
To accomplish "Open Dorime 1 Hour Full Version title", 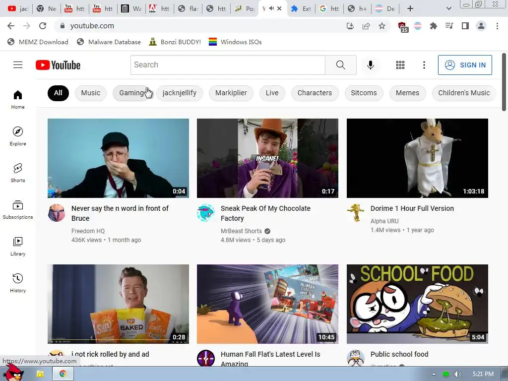I will tap(412, 208).
